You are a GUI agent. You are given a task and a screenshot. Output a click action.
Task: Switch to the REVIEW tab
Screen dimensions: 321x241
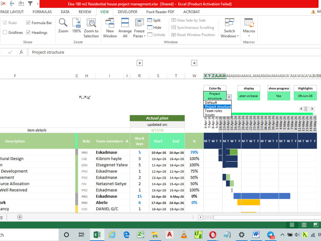pos(85,12)
